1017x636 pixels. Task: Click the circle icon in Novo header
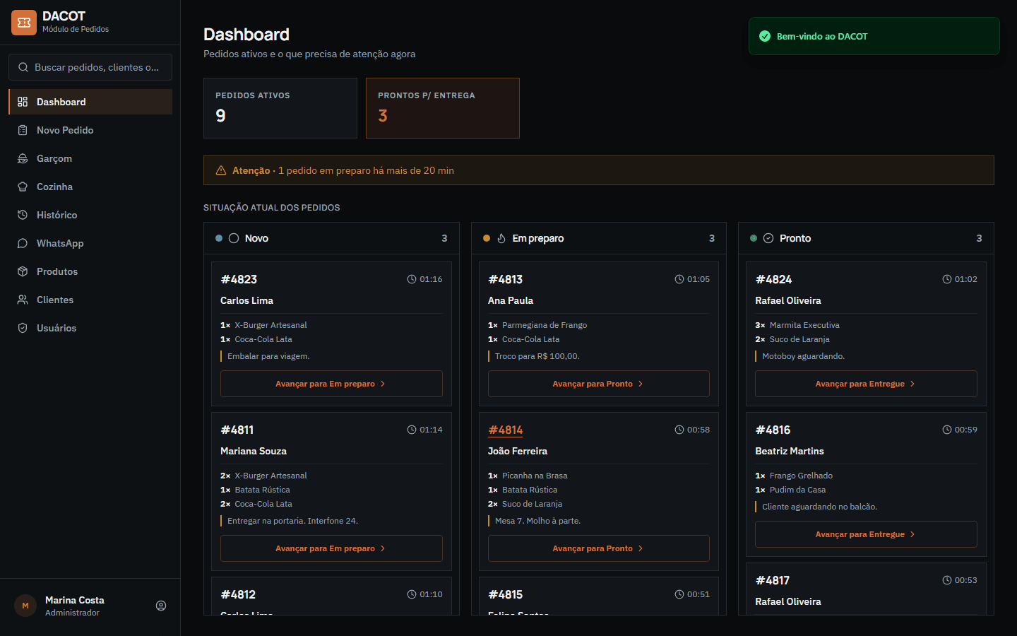pyautogui.click(x=234, y=238)
